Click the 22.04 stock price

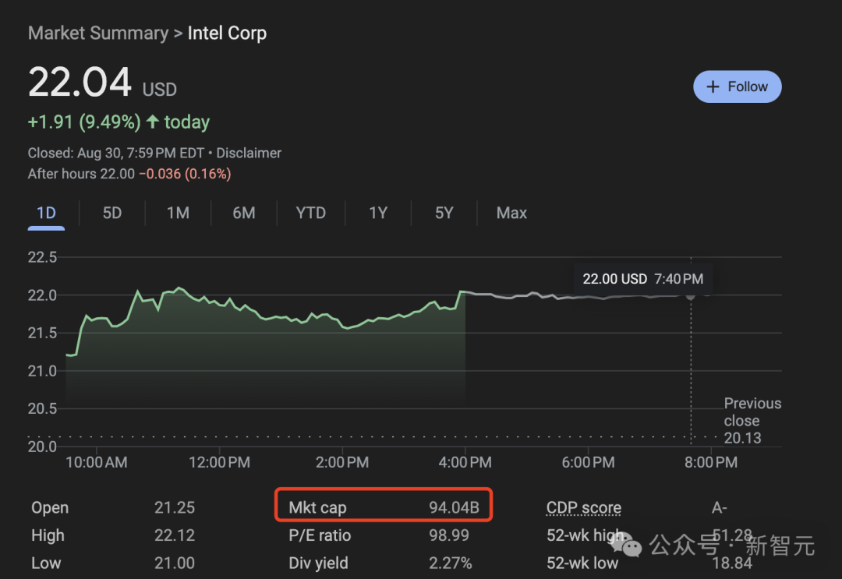80,82
